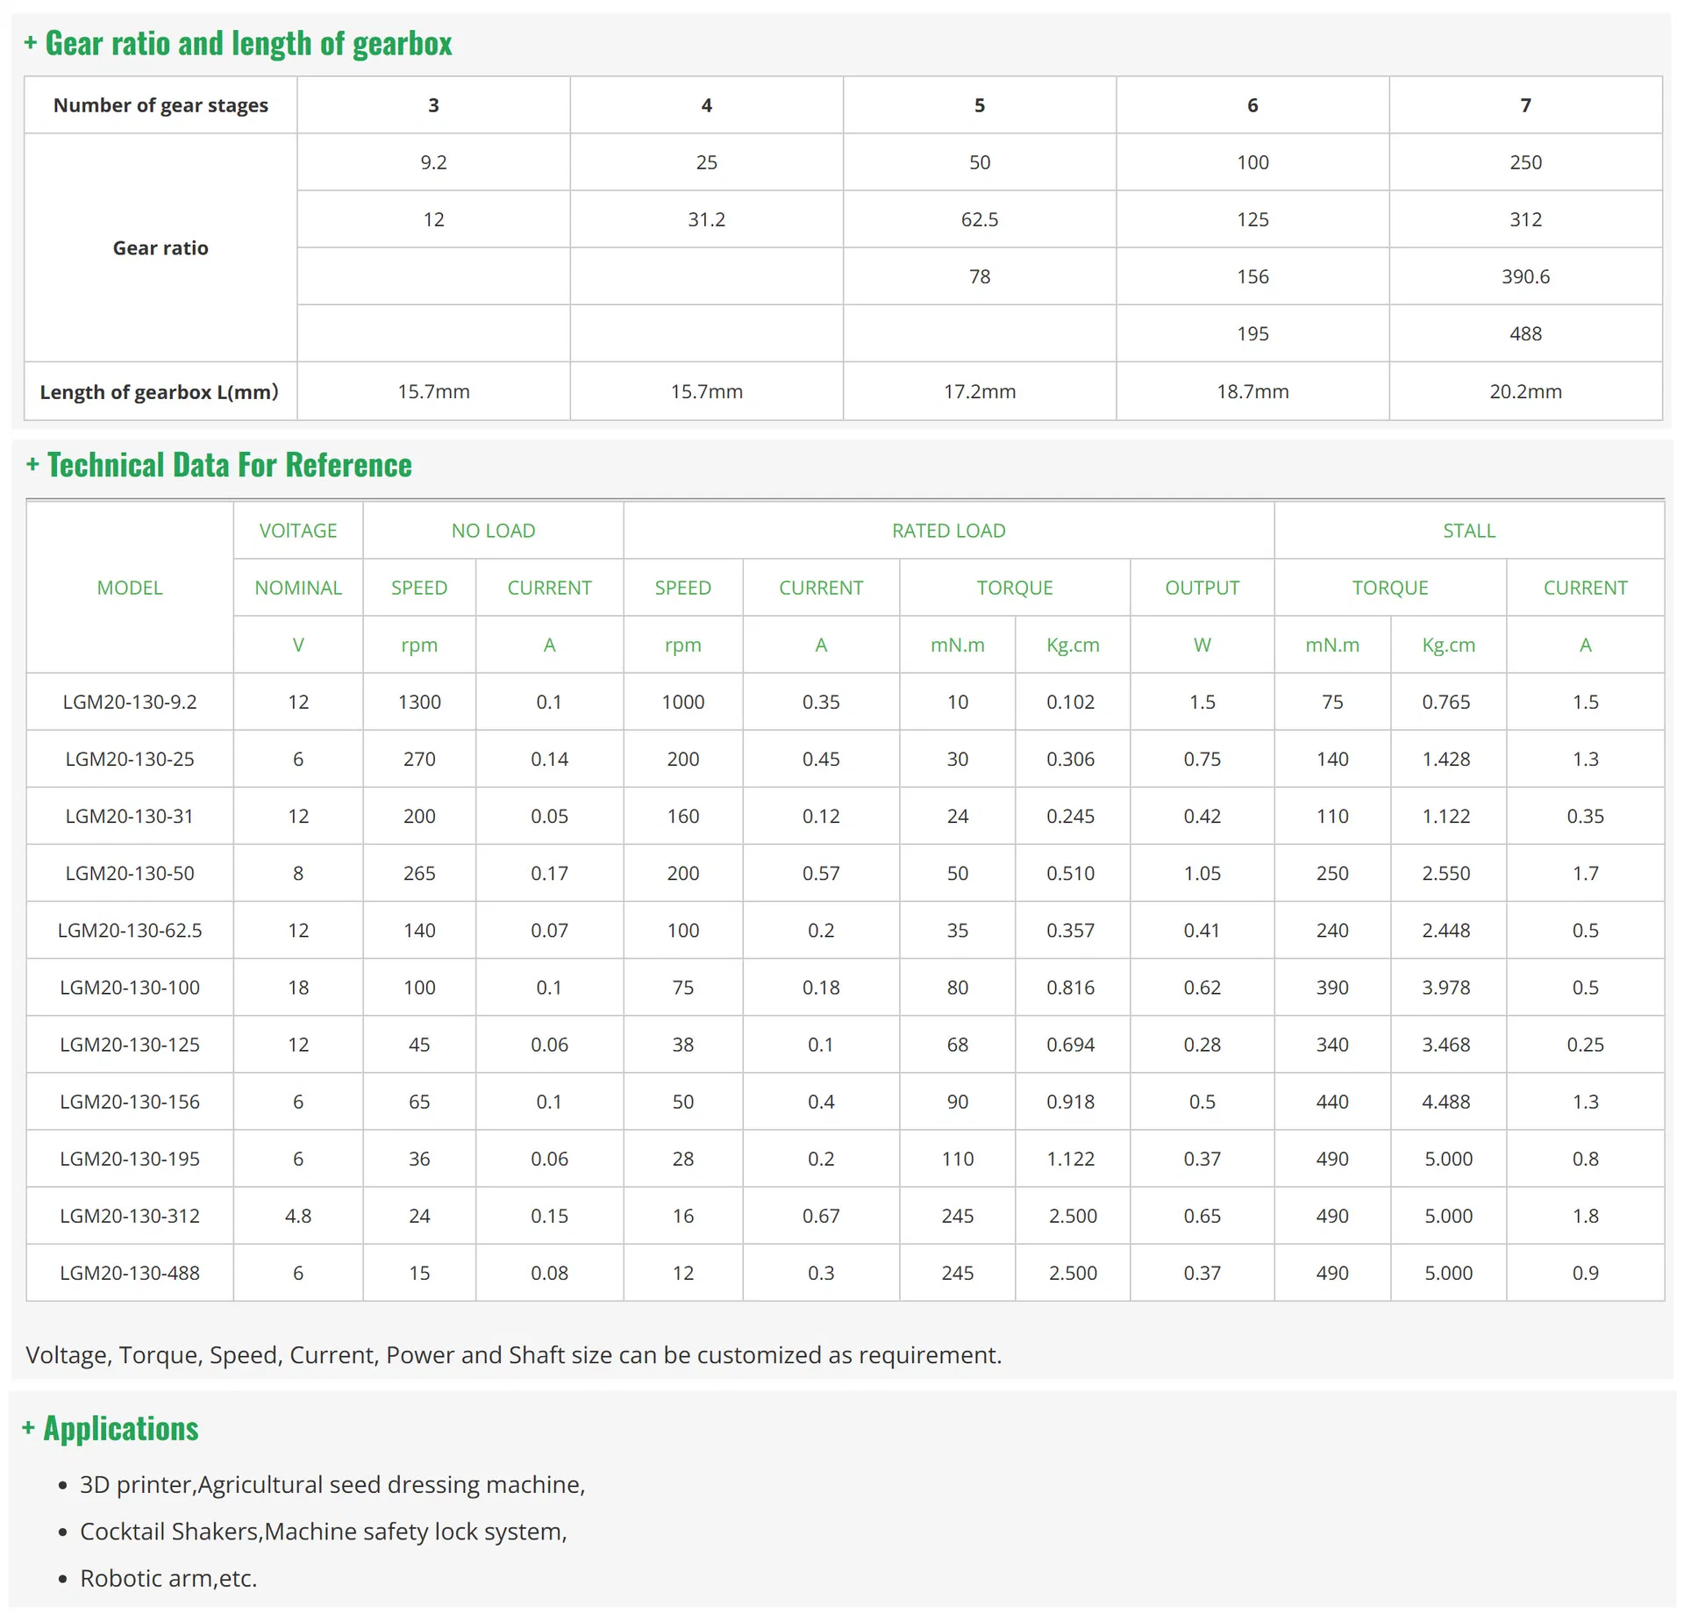
Task: Collapse the Gear ratio and length section heading
Action: click(238, 44)
